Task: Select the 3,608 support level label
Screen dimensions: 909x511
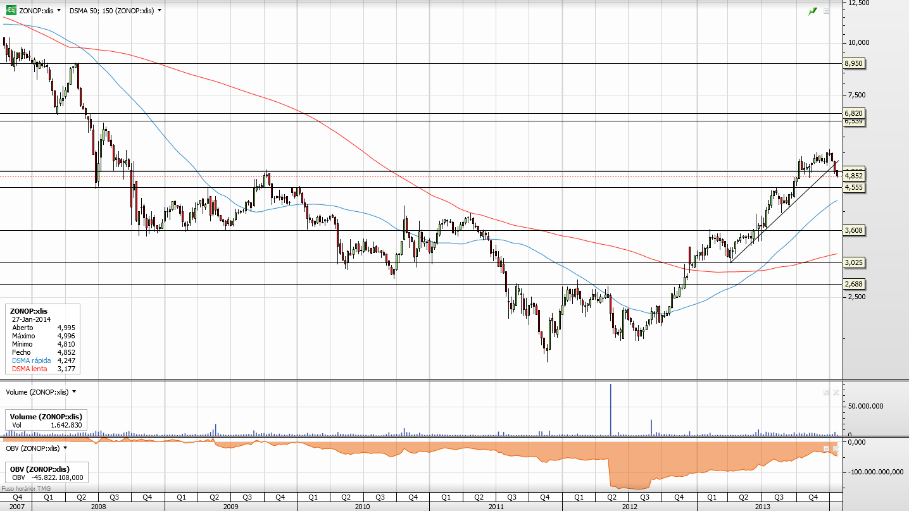Action: pyautogui.click(x=854, y=230)
